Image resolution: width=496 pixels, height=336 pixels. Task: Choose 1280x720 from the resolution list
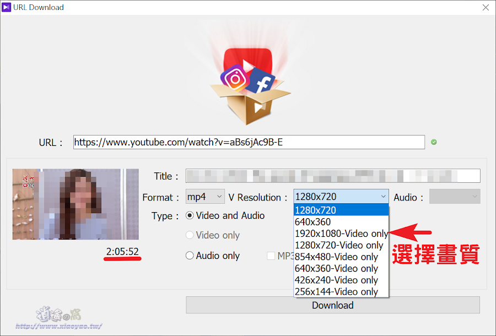341,210
